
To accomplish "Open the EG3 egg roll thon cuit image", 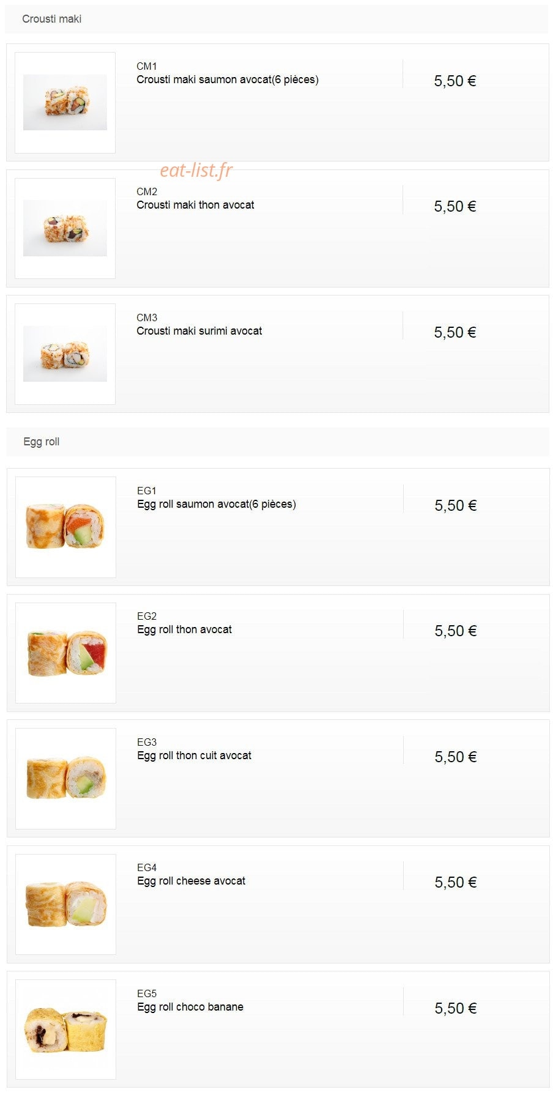I will 65,778.
